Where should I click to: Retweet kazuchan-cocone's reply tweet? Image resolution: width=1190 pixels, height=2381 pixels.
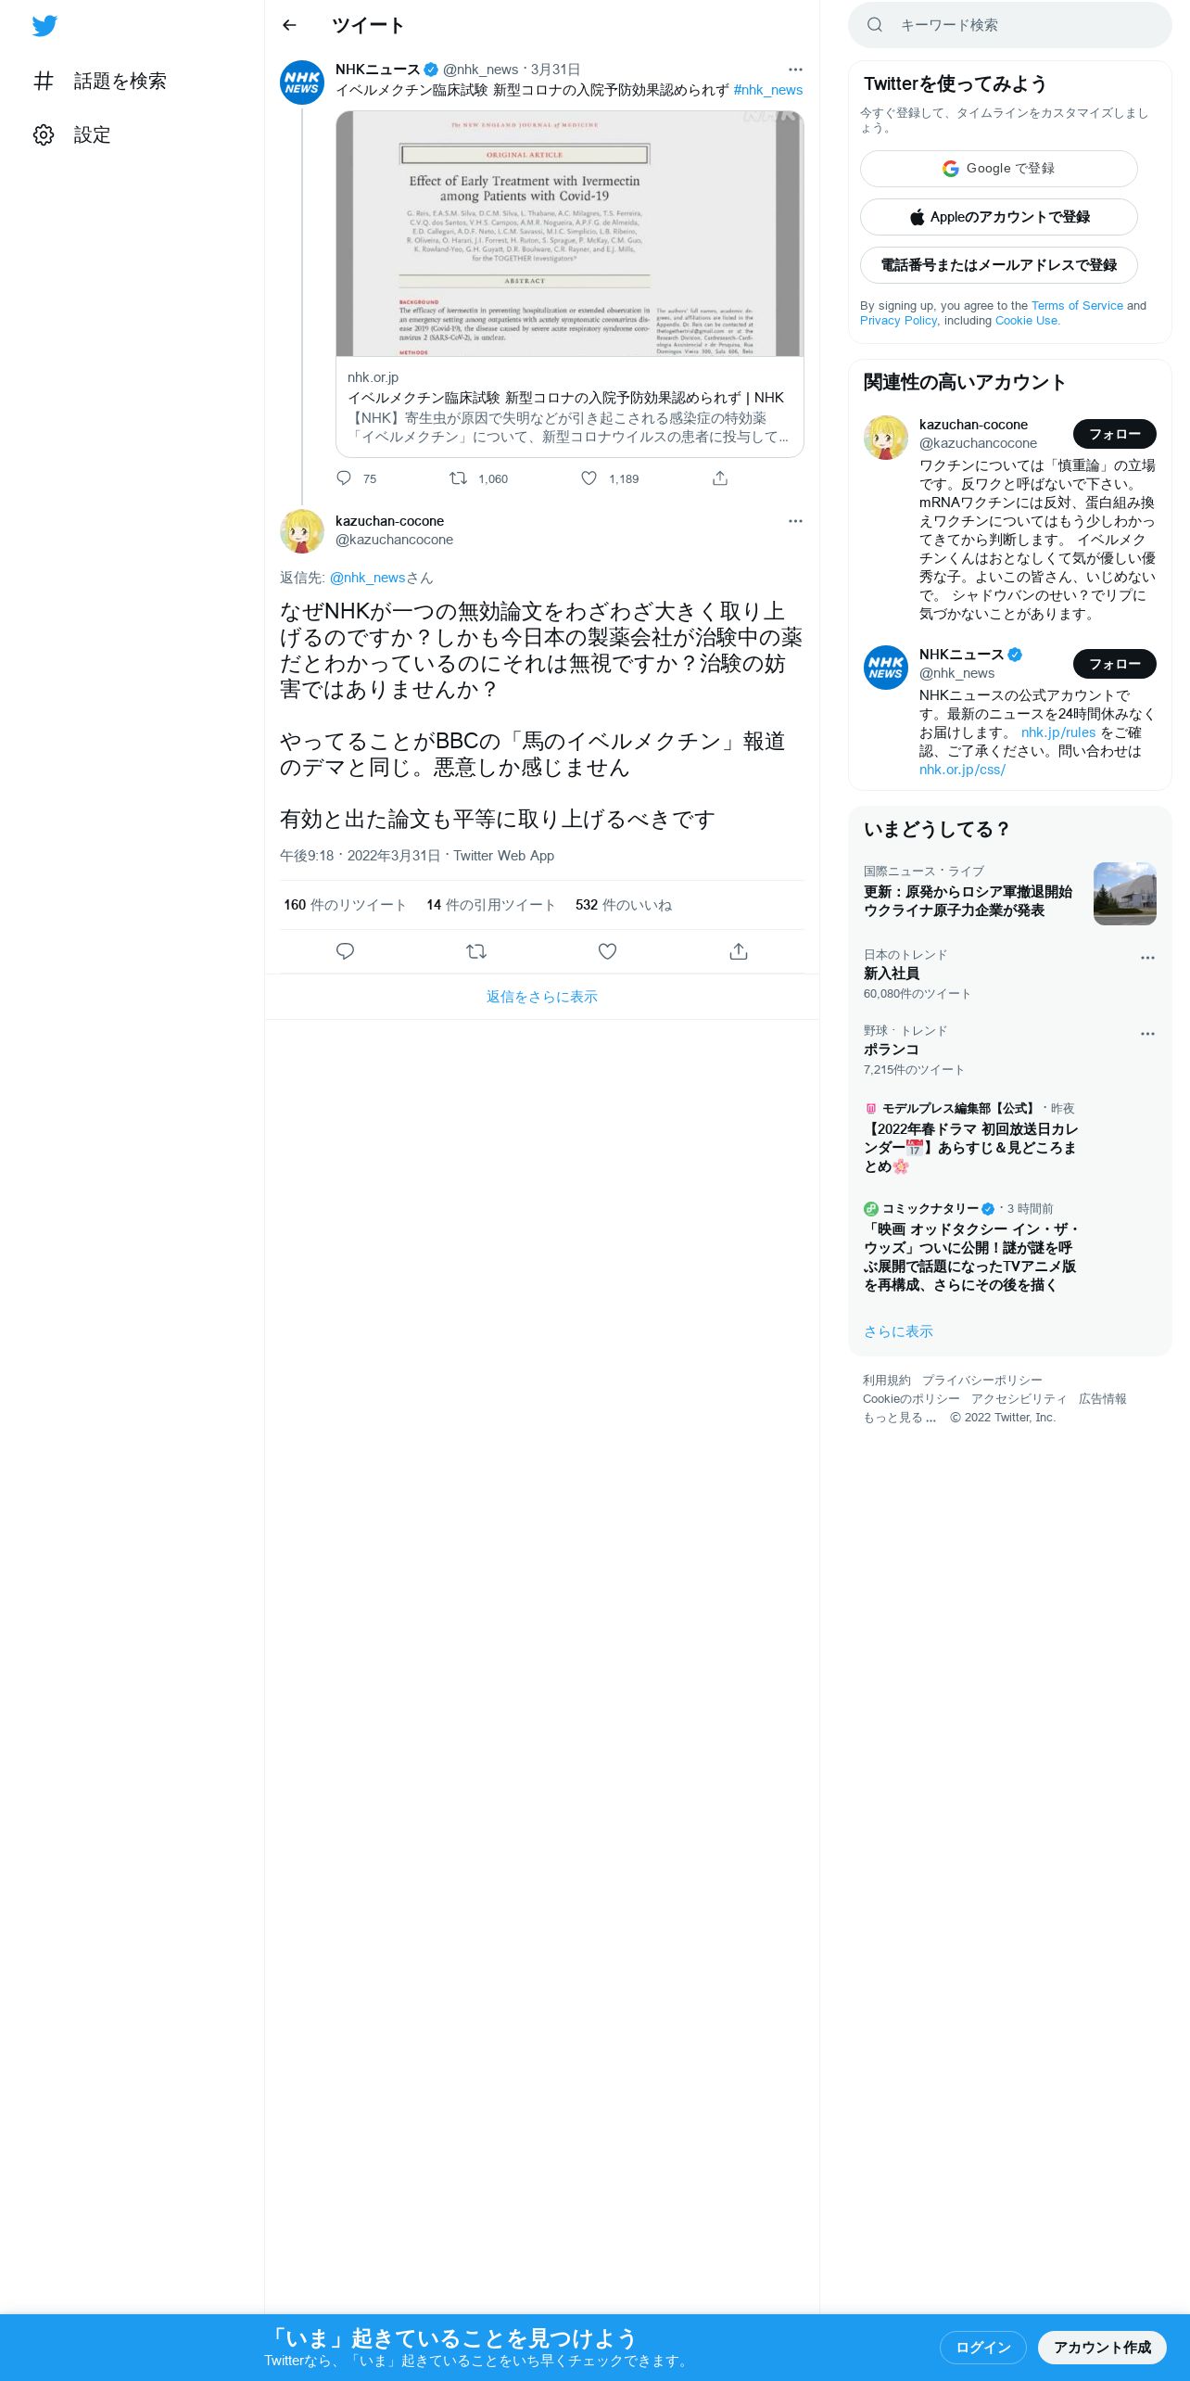tap(476, 951)
